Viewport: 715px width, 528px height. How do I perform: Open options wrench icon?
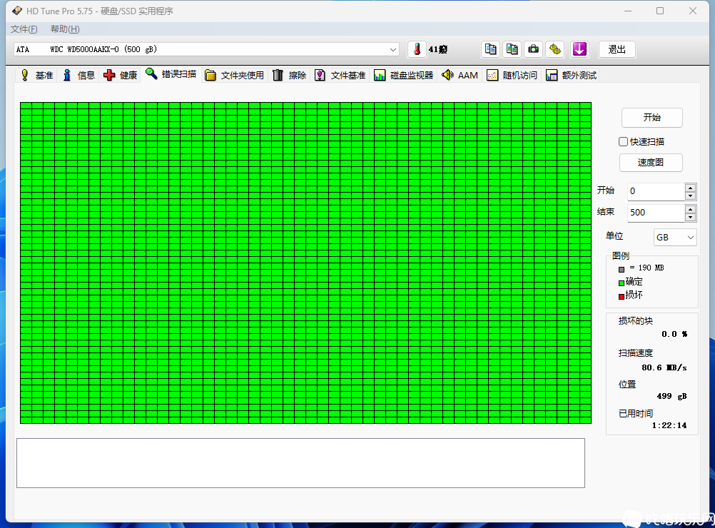pyautogui.click(x=555, y=49)
